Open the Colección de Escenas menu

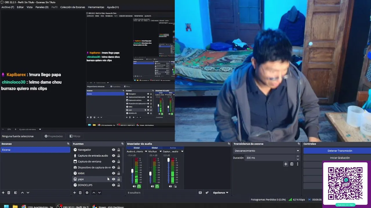[73, 7]
